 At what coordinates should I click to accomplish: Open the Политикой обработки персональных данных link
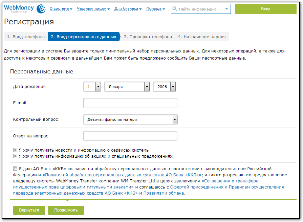coord(122,175)
